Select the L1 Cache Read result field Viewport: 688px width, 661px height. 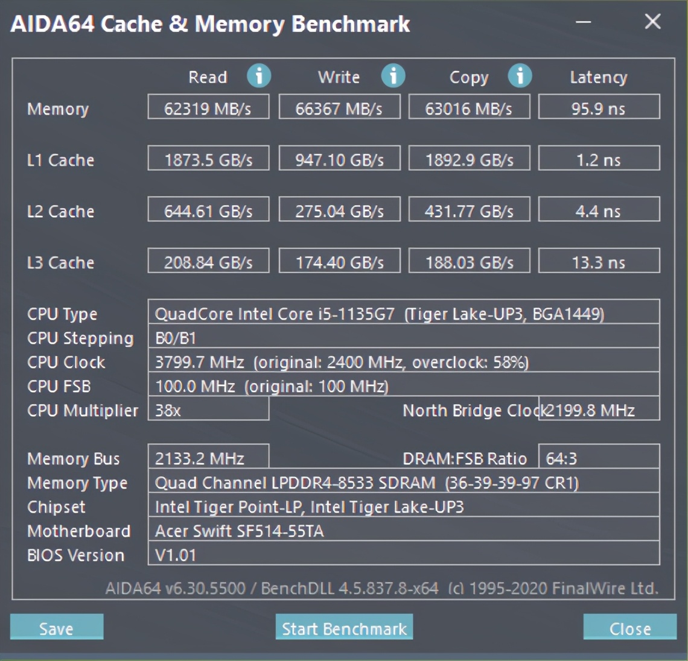click(208, 158)
